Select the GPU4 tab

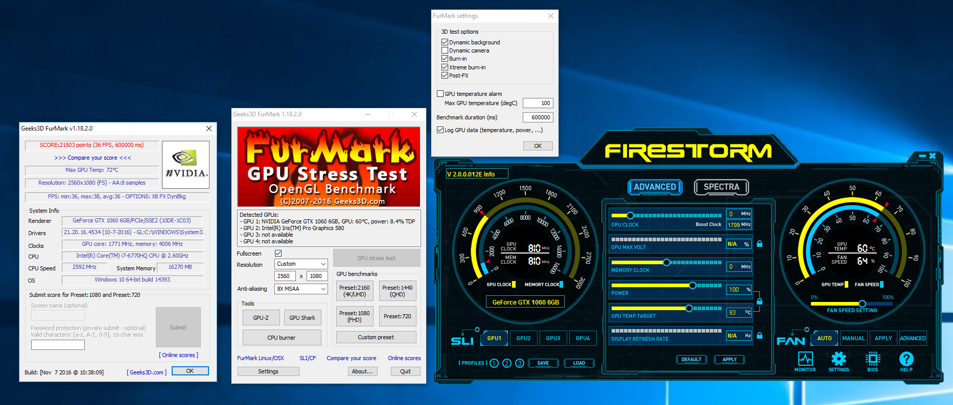[583, 338]
